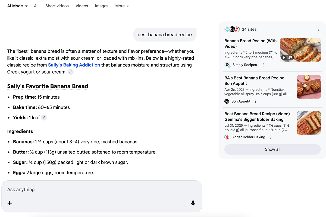The height and width of the screenshot is (217, 326).
Task: Click the Simply Recipes site icon
Action: (x=227, y=65)
